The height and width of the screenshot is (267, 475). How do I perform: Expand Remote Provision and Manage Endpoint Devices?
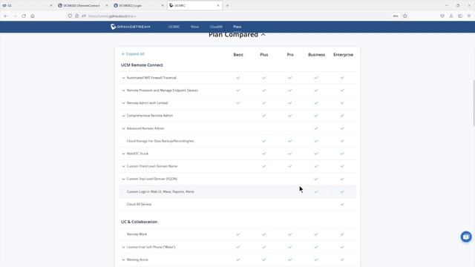(123, 90)
